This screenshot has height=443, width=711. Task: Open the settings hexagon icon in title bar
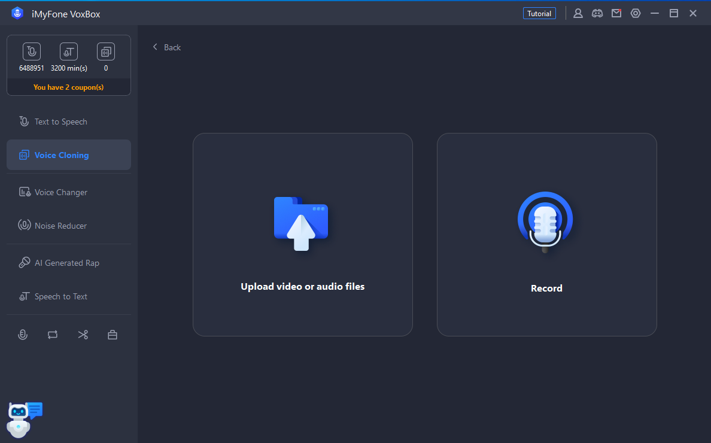click(x=636, y=13)
